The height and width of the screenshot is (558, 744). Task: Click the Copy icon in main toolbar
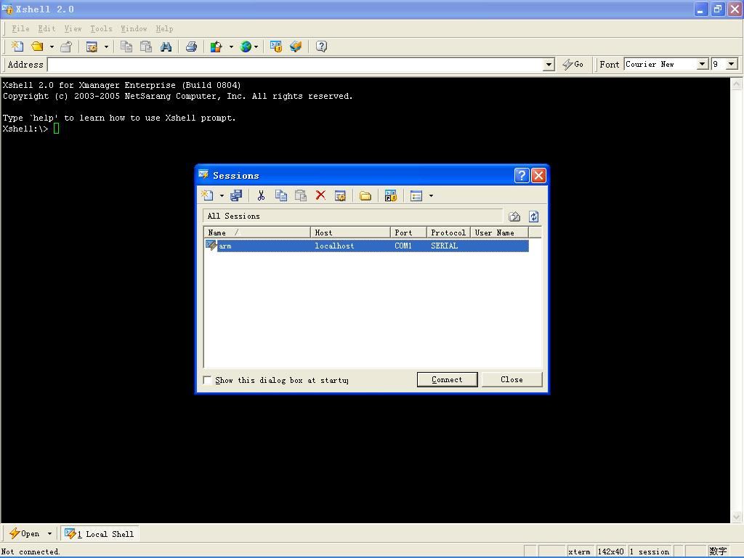[126, 46]
